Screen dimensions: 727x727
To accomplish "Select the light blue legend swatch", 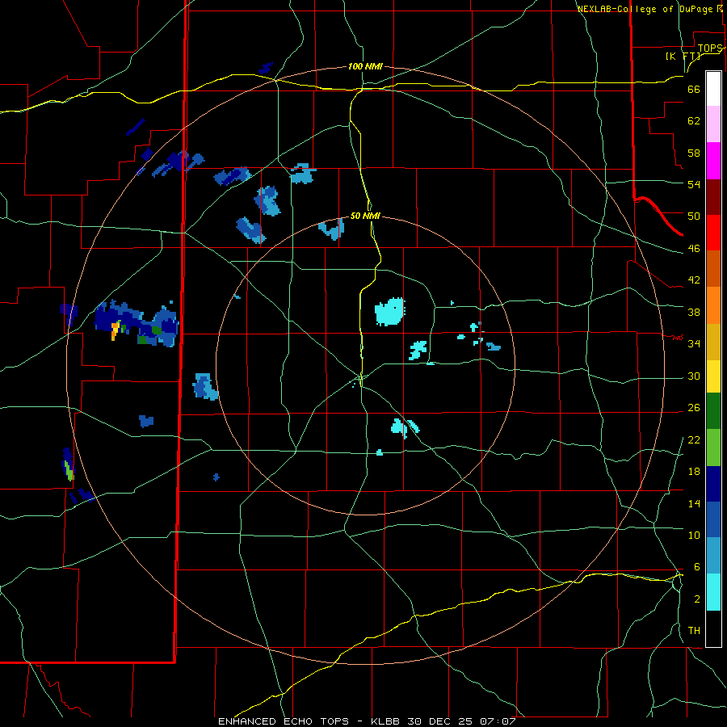I will point(713,556).
